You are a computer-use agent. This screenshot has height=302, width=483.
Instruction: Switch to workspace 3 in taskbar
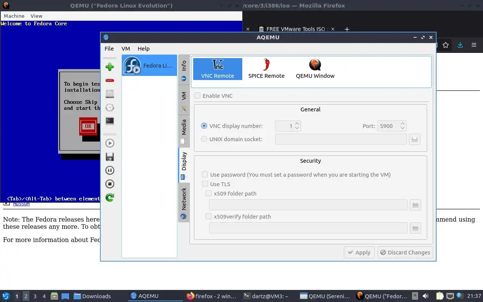pos(35,296)
